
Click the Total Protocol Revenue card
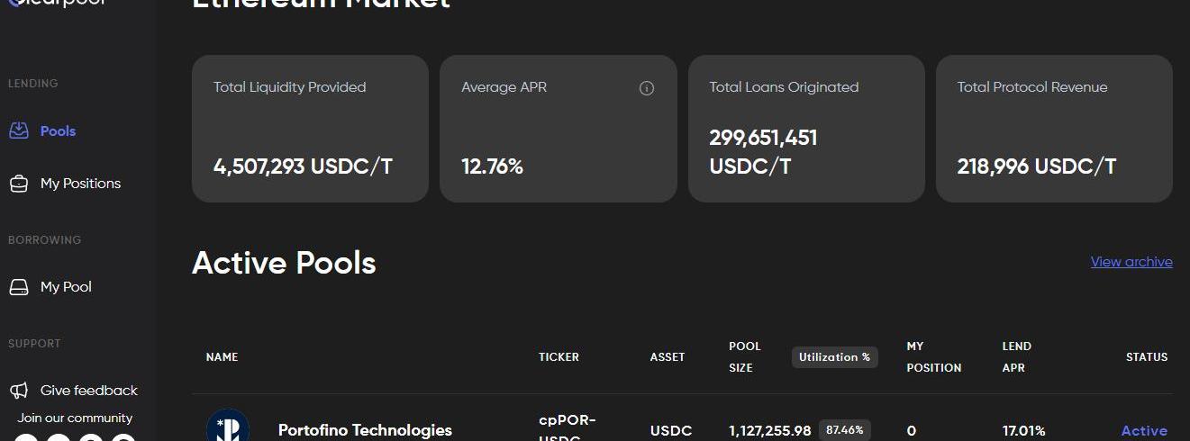[x=1054, y=129]
